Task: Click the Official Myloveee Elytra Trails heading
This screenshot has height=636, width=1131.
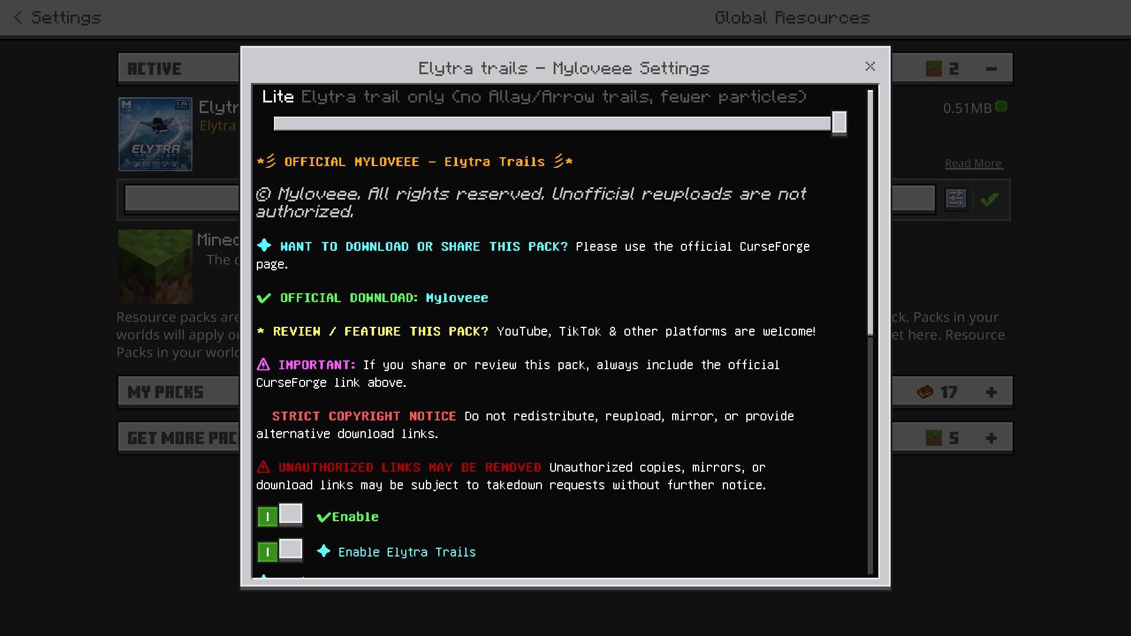Action: [x=415, y=161]
